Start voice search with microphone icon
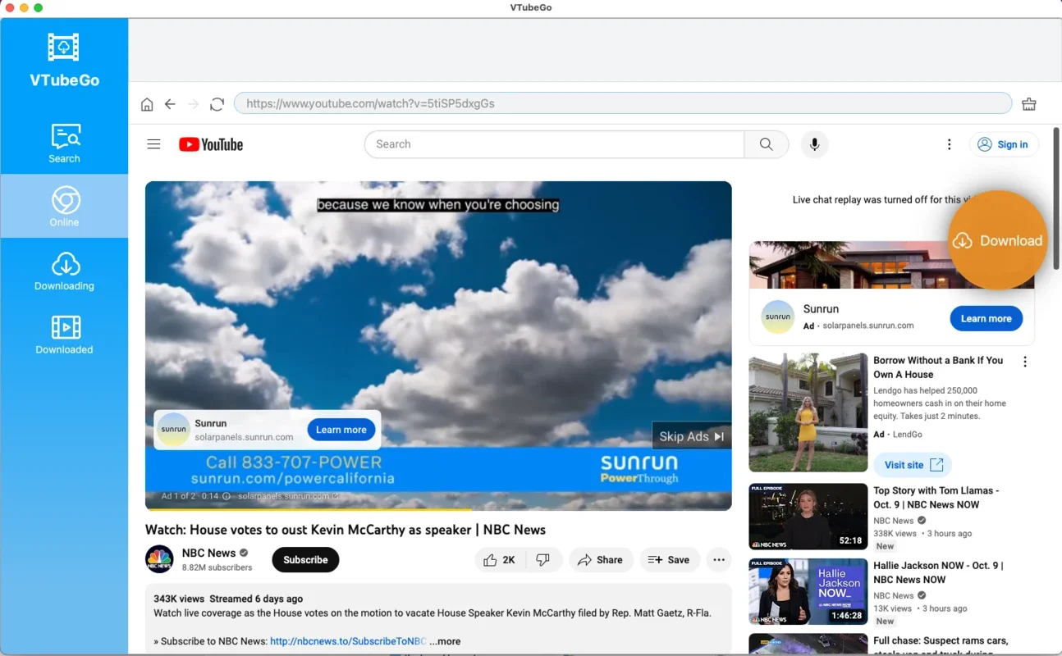 click(814, 144)
